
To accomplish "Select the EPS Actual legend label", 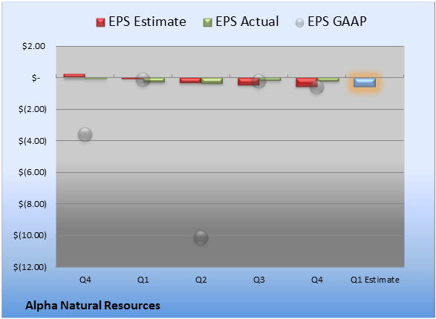I will (x=247, y=22).
